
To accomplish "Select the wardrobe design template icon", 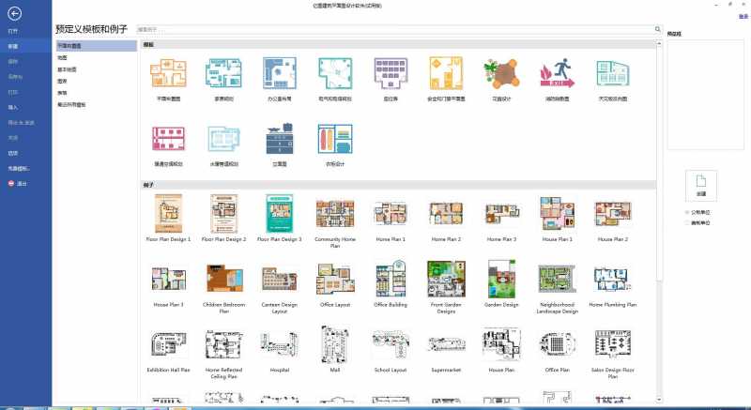I will [333, 141].
